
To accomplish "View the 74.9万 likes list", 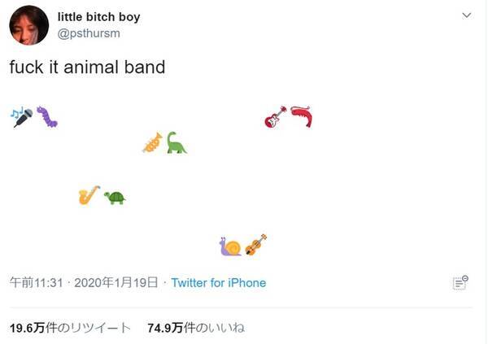I will click(x=196, y=328).
